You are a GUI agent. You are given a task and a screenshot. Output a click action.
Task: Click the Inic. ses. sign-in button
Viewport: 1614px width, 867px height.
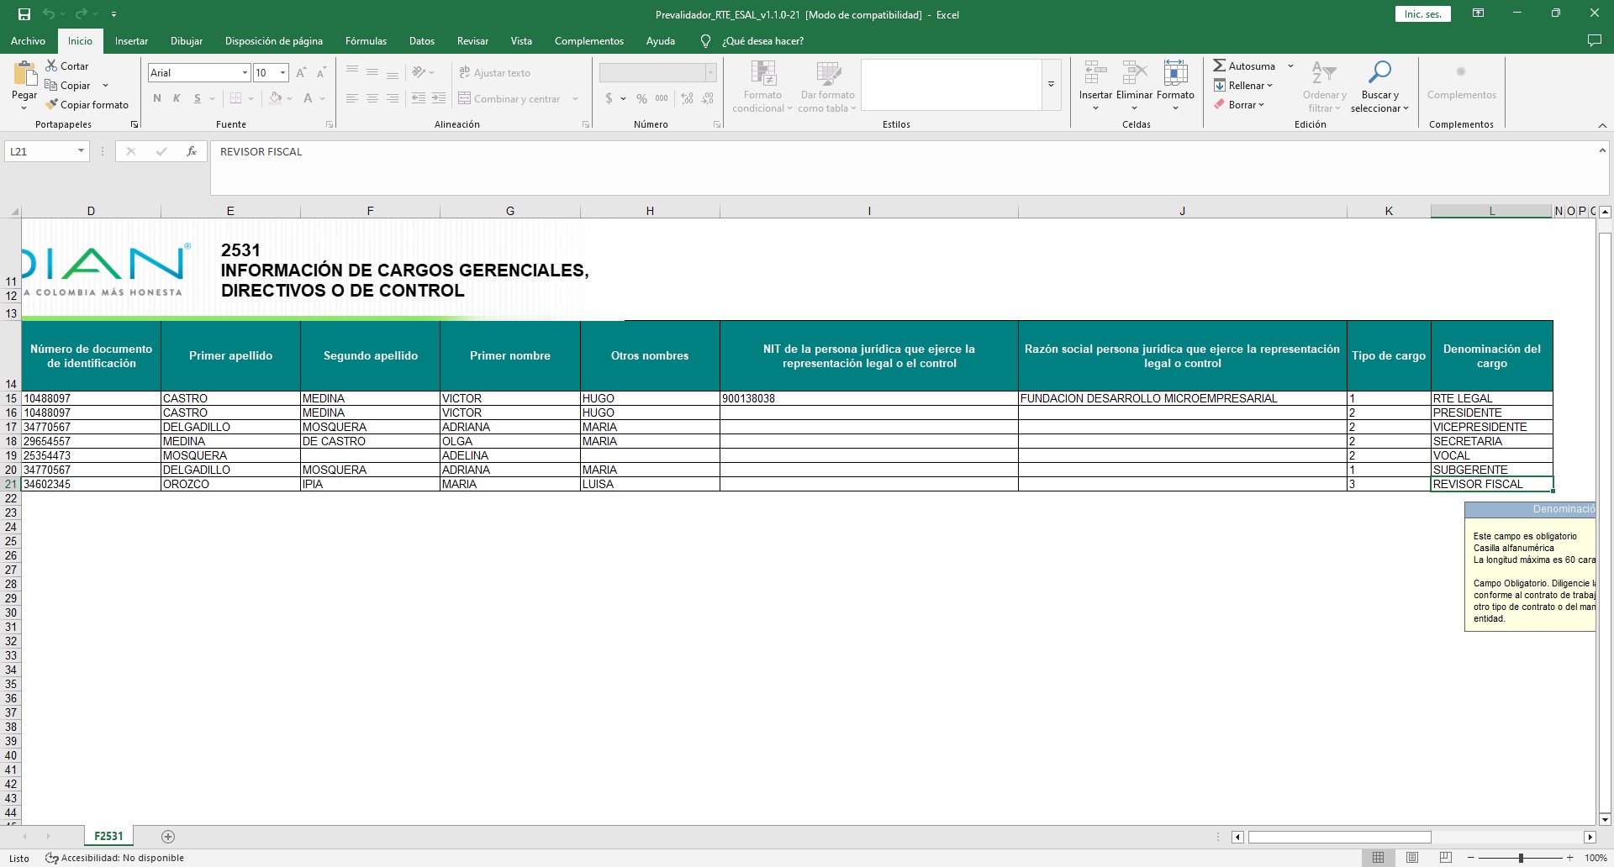click(1422, 14)
